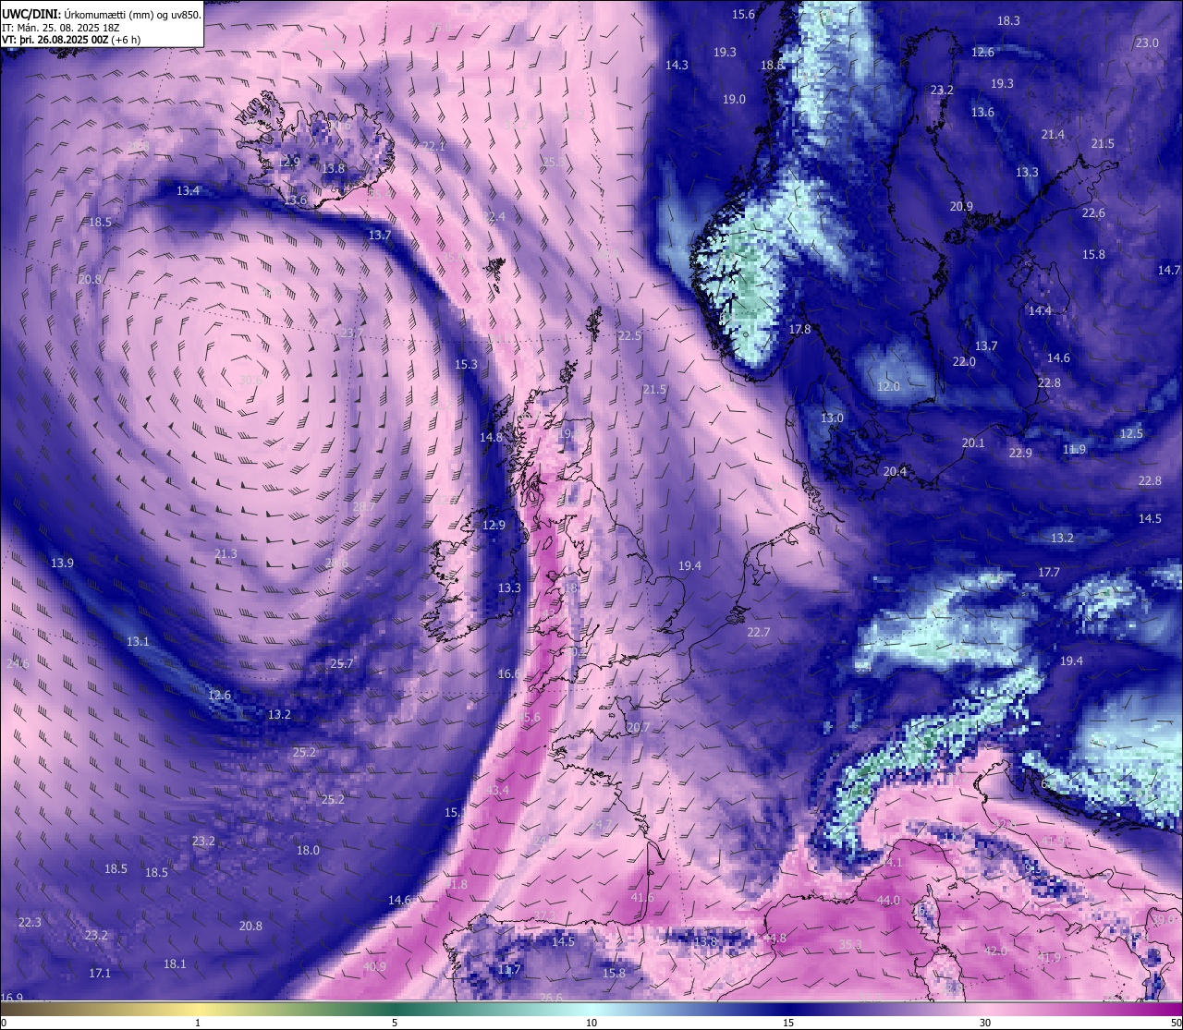Image resolution: width=1183 pixels, height=1030 pixels.
Task: Click the color scale bar under the map
Action: [x=591, y=1010]
